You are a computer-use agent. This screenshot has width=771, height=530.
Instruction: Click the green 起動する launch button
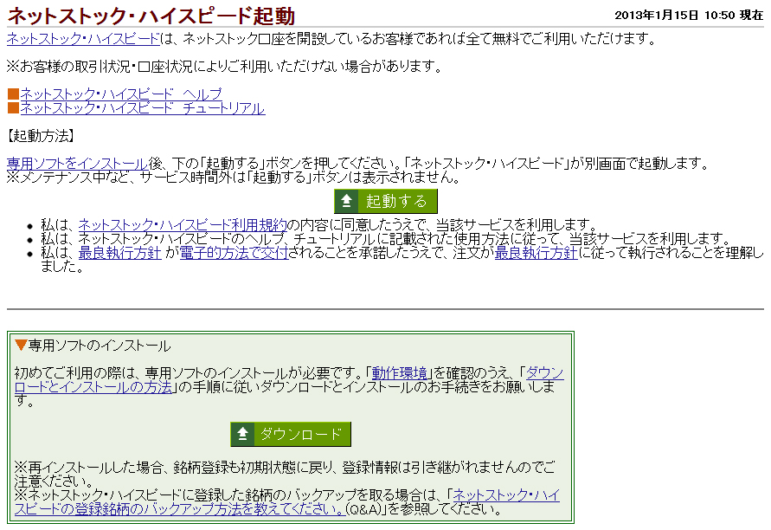[386, 201]
